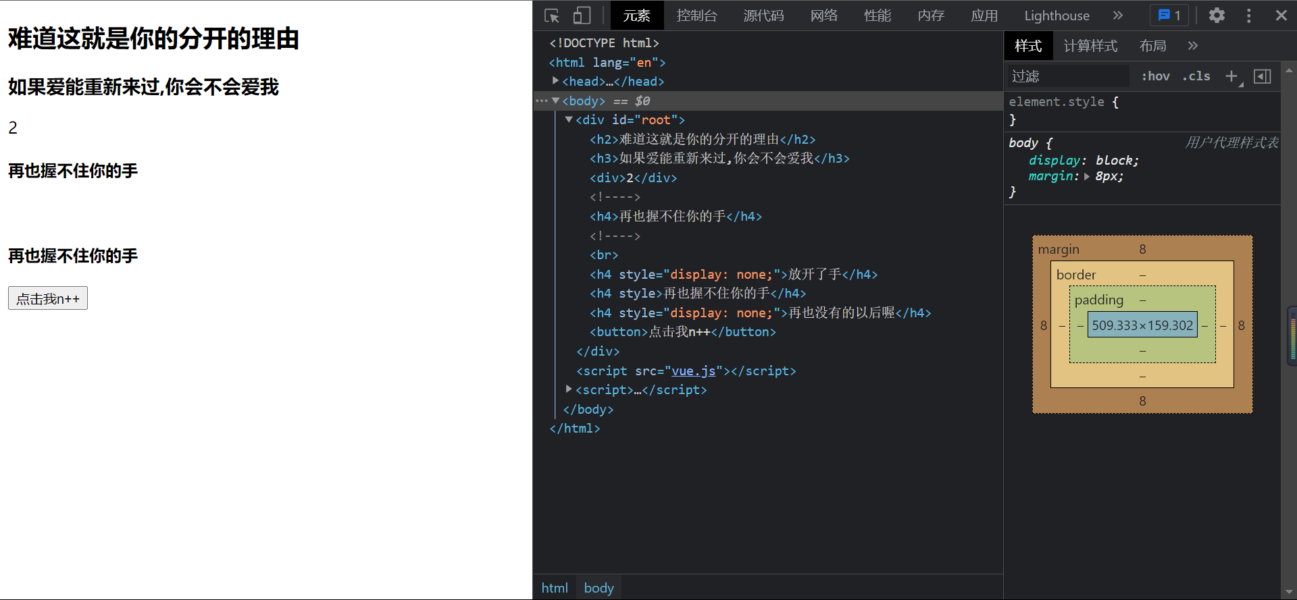This screenshot has width=1297, height=600.
Task: Click the styles pane scrollbar down arrow
Action: [1289, 593]
